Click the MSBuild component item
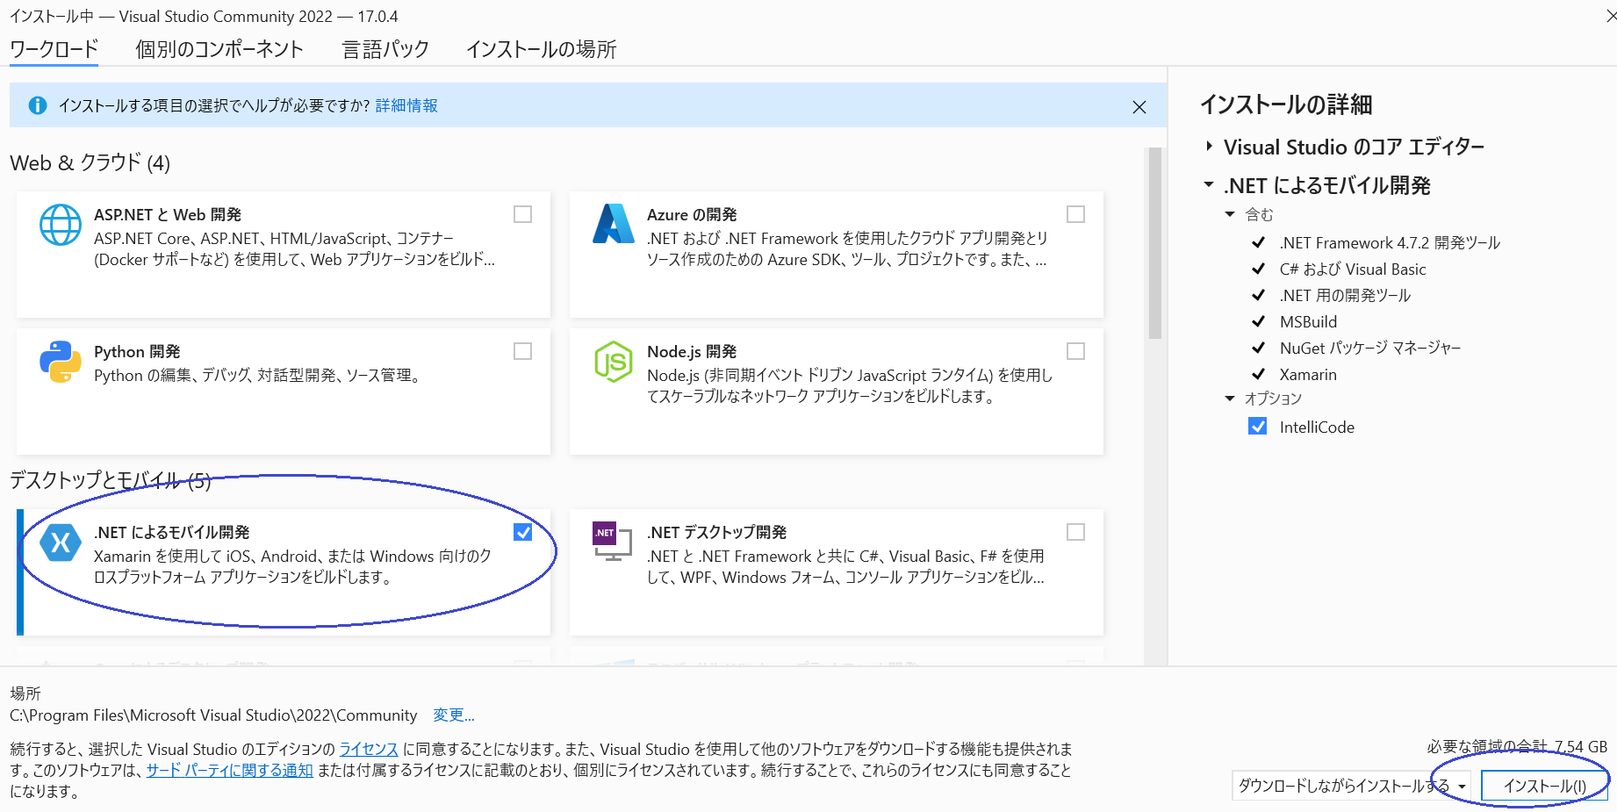 pos(1308,322)
